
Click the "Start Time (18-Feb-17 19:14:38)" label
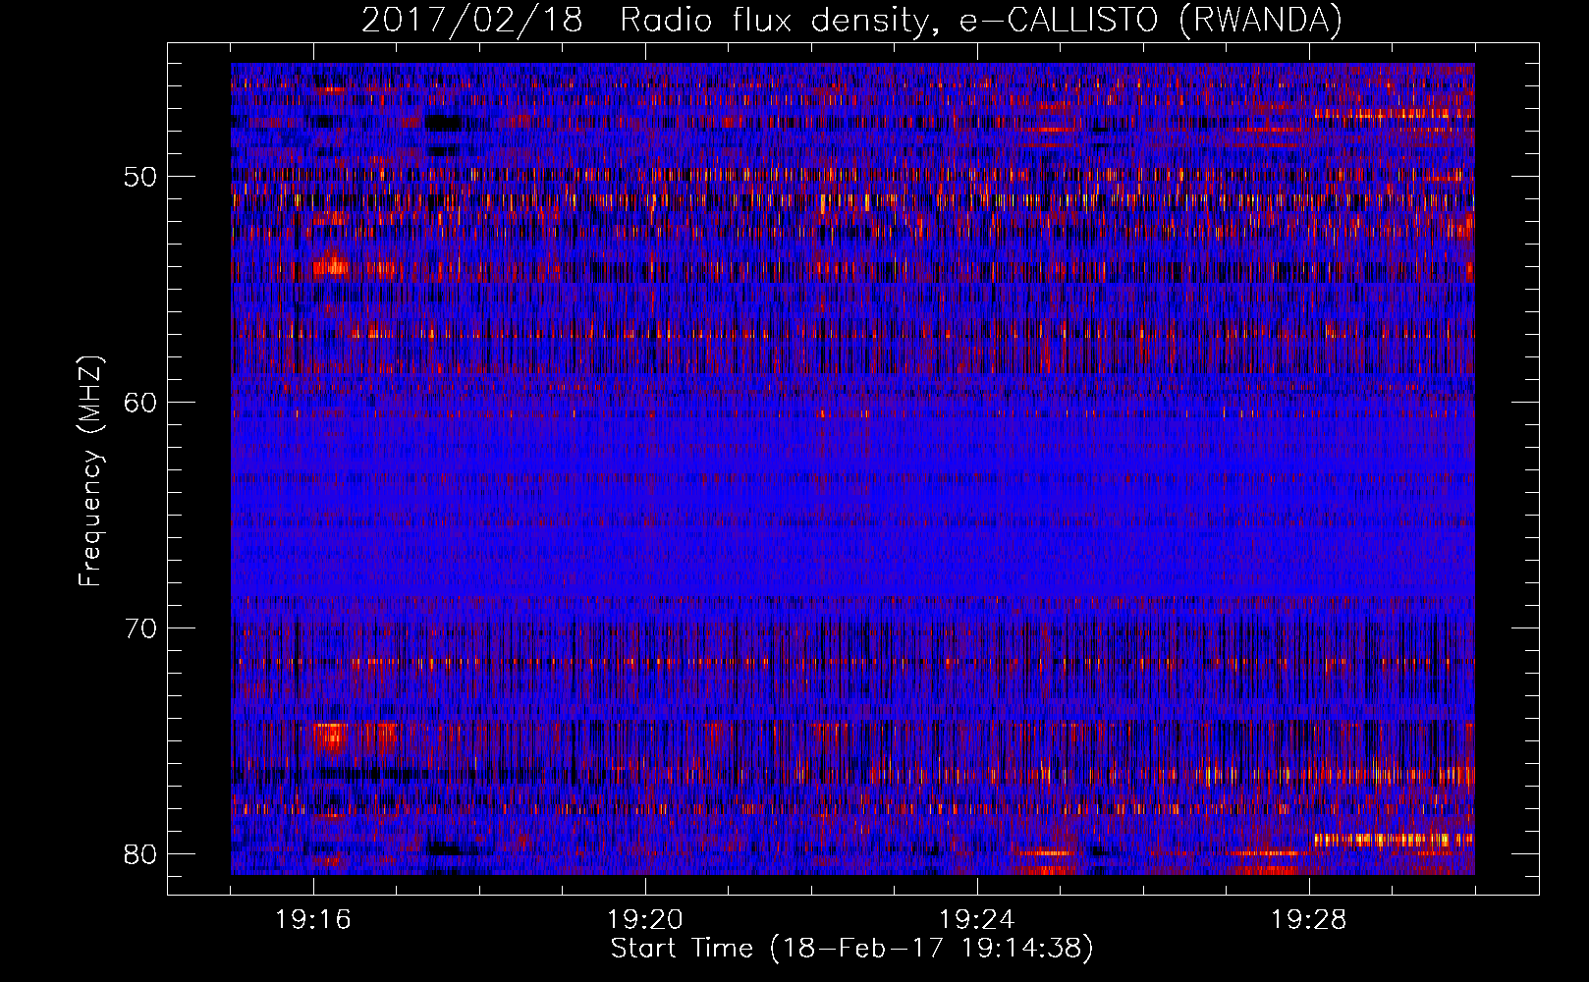tap(851, 949)
